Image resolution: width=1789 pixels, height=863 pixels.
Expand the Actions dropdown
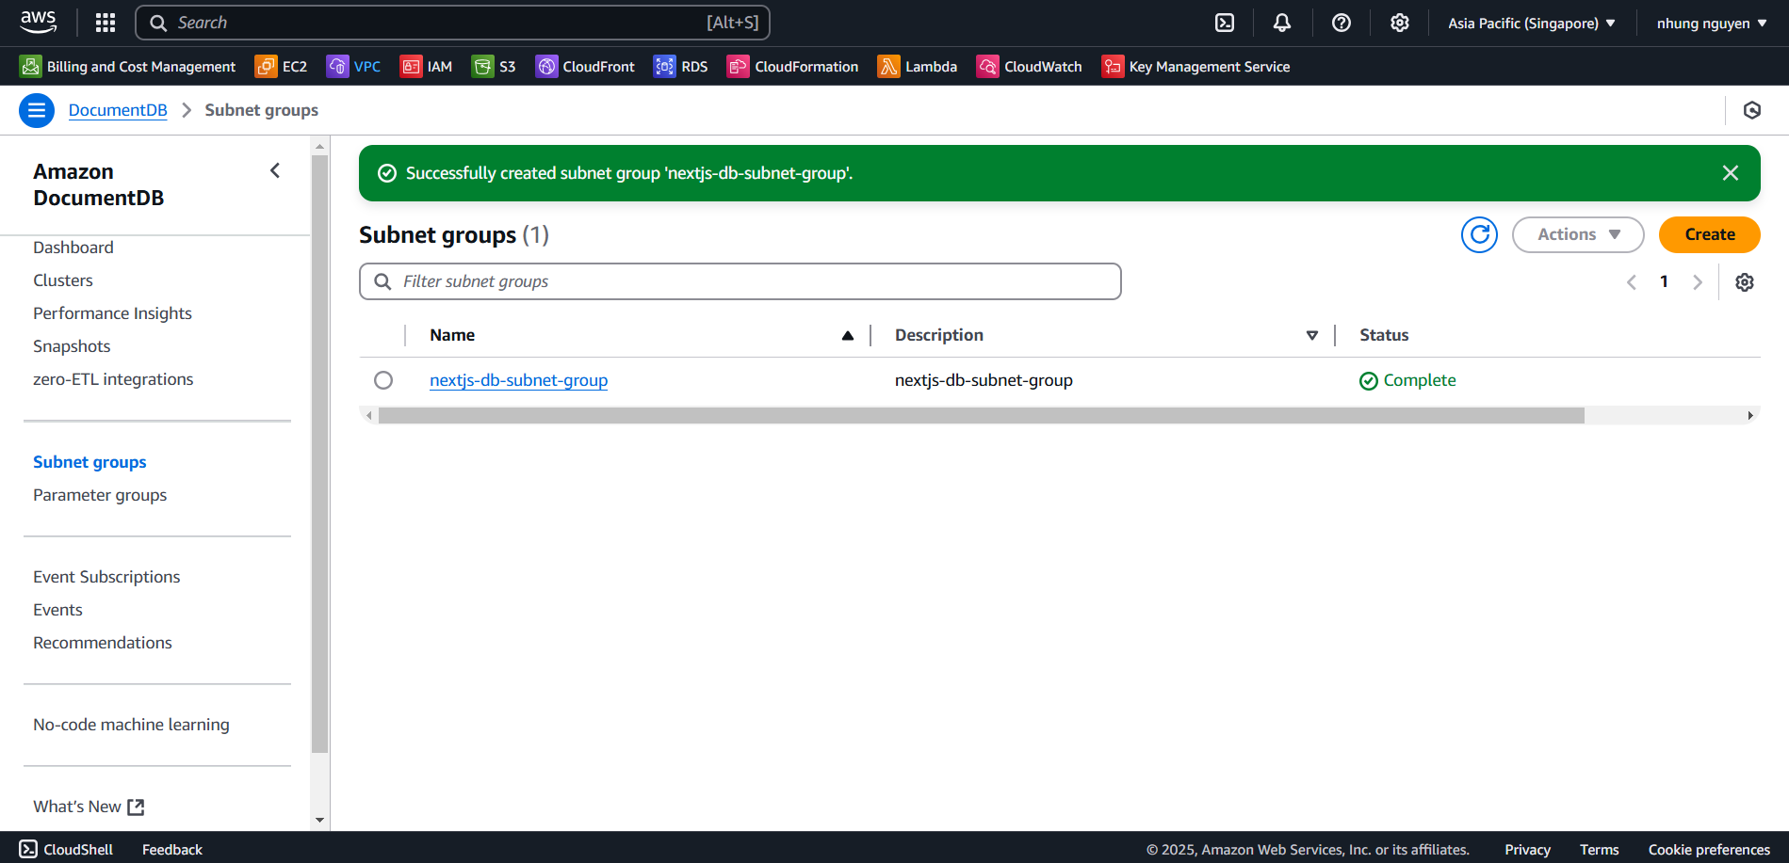(x=1577, y=234)
